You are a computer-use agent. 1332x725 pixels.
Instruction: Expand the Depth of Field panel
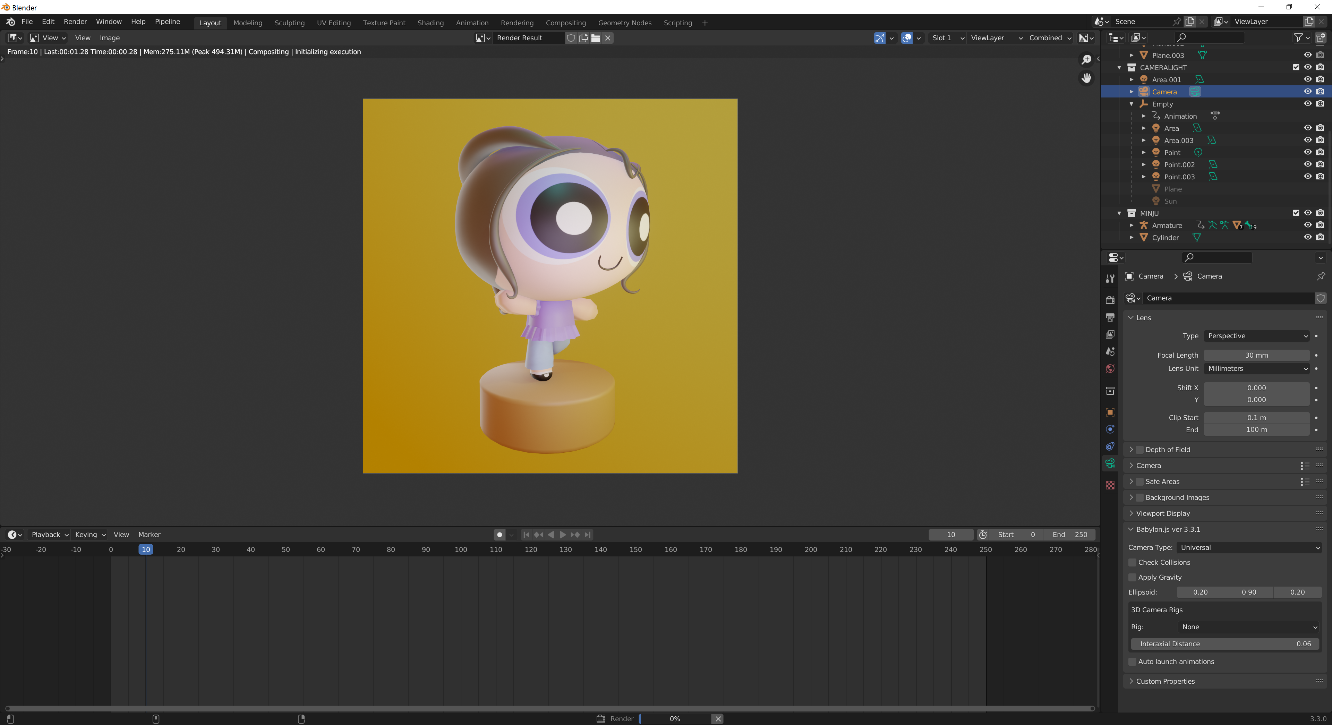(x=1132, y=449)
